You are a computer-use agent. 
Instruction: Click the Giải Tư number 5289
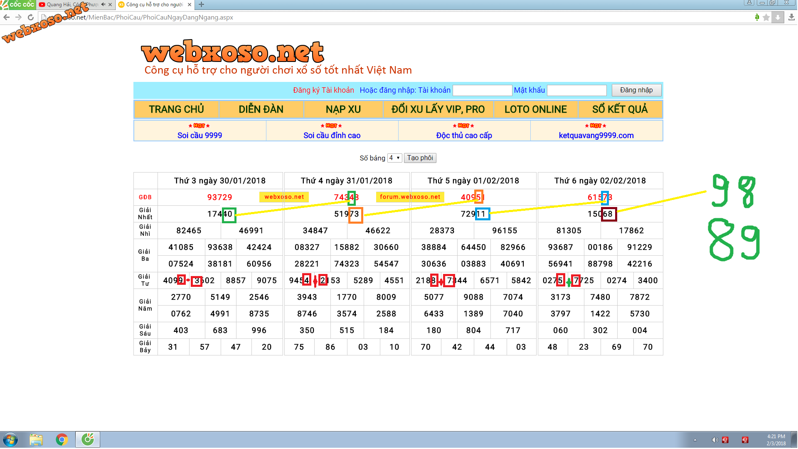363,281
